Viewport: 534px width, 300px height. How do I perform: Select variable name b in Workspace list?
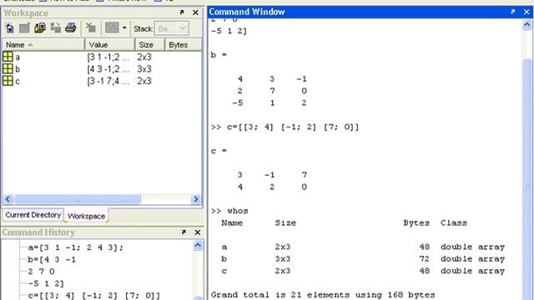pyautogui.click(x=18, y=69)
